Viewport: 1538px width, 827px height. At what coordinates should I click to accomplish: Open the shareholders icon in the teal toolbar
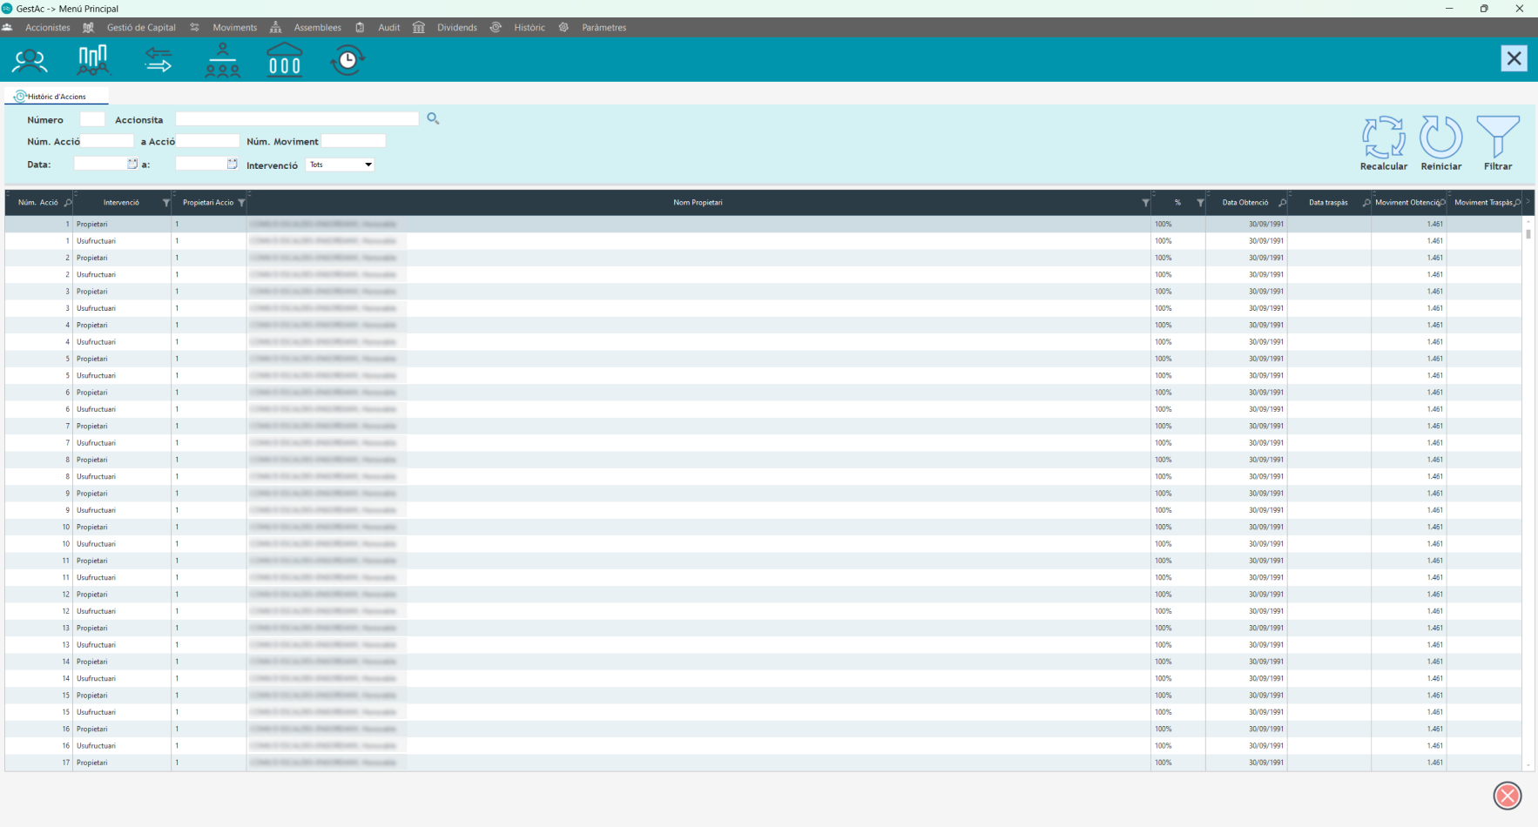point(30,60)
